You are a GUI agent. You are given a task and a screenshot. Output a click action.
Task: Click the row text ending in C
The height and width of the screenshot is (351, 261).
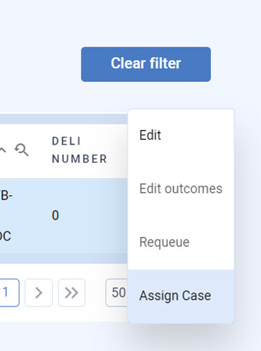click(6, 236)
